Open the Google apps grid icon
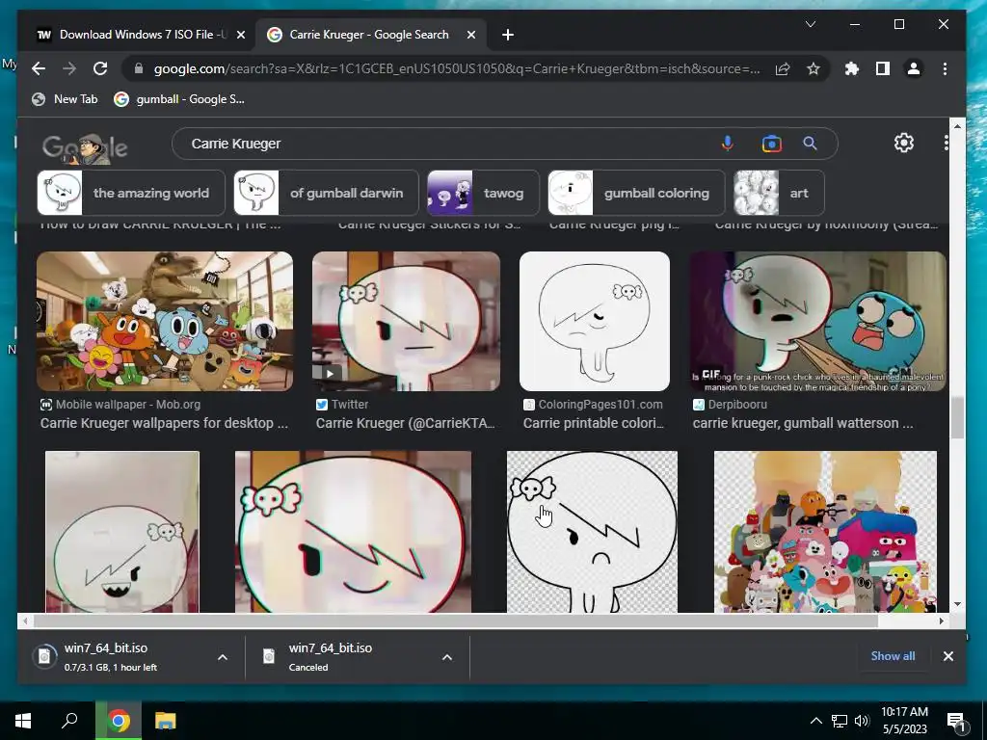Image resolution: width=987 pixels, height=740 pixels. point(947,143)
